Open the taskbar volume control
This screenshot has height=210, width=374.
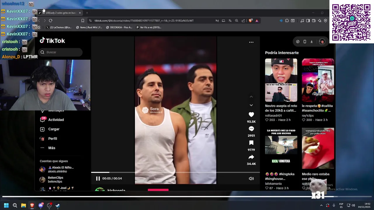tap(353, 205)
